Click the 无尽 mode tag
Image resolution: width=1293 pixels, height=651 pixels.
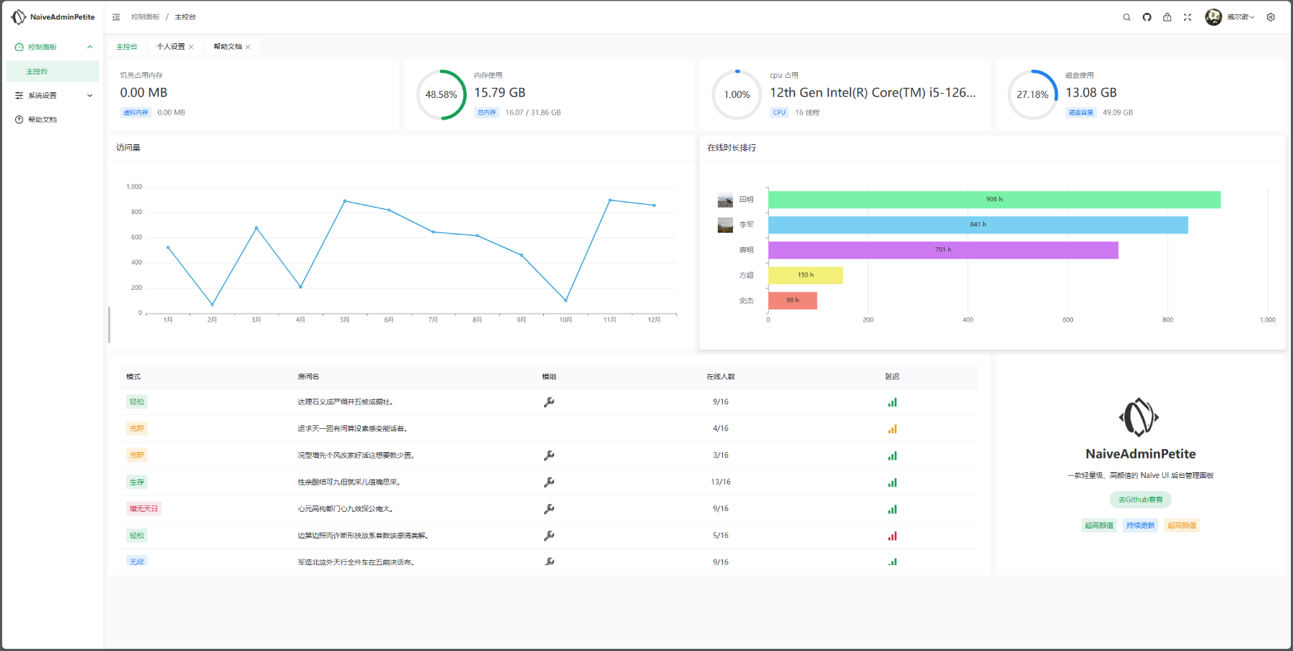point(137,562)
